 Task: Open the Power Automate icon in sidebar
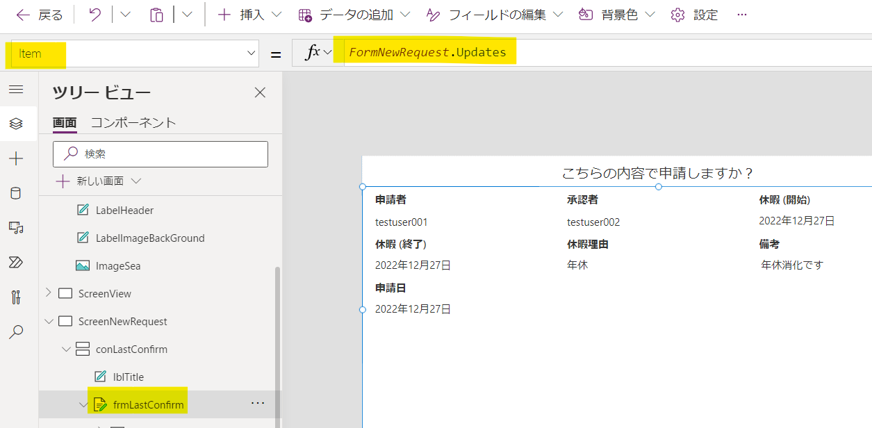point(16,262)
